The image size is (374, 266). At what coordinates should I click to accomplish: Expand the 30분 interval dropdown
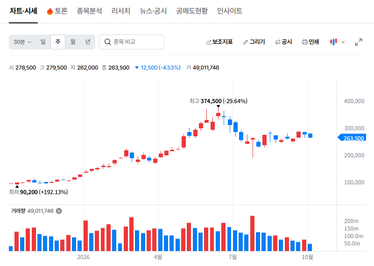[22, 42]
